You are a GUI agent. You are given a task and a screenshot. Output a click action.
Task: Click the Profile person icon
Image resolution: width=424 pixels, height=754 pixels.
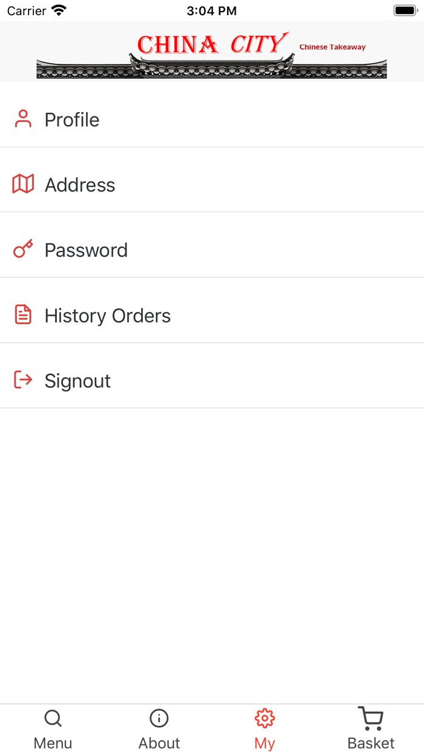point(23,119)
